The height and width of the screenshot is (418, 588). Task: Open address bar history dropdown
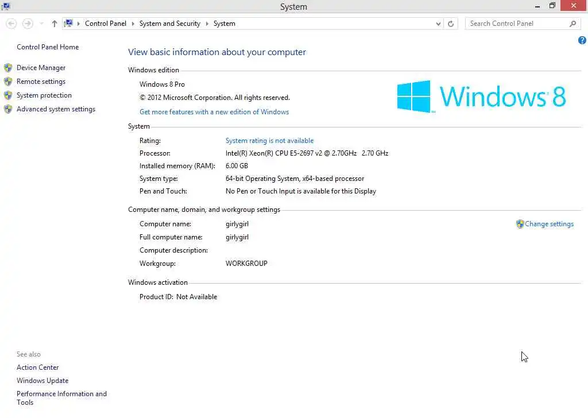coord(438,24)
